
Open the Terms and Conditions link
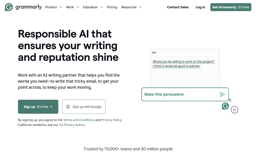(x=79, y=120)
